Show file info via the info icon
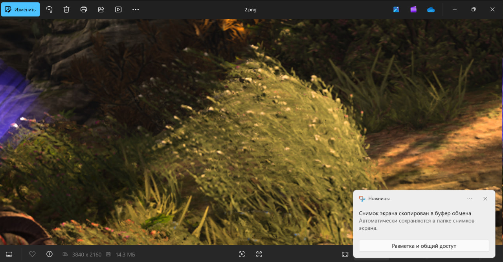The height and width of the screenshot is (262, 503). pos(50,254)
